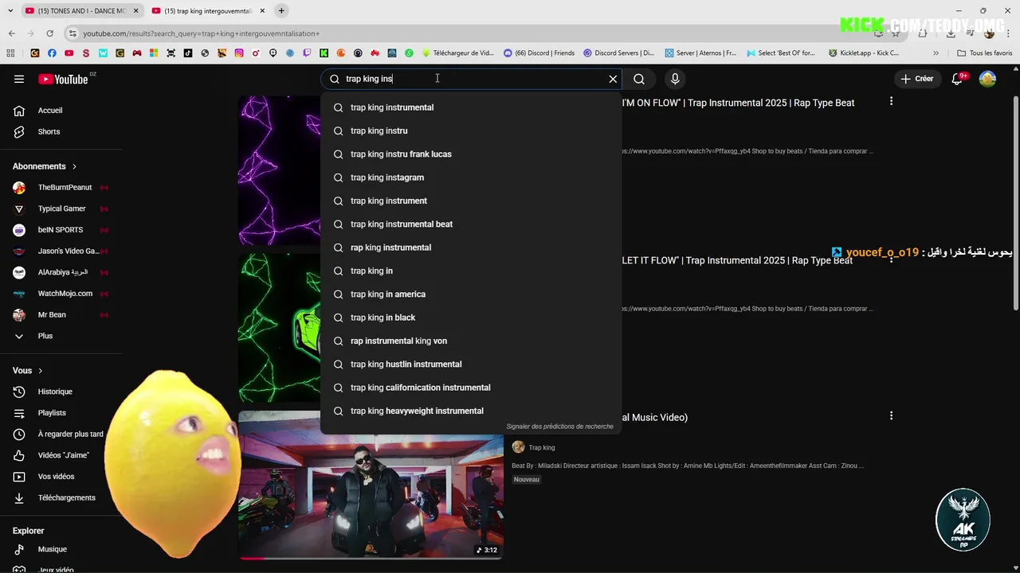Select suggestion "trap king in black"
Viewport: 1020px width, 573px height.
pyautogui.click(x=471, y=318)
